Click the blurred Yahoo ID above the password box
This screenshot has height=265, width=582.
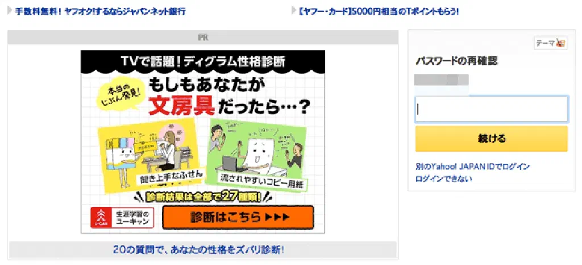[x=441, y=80]
